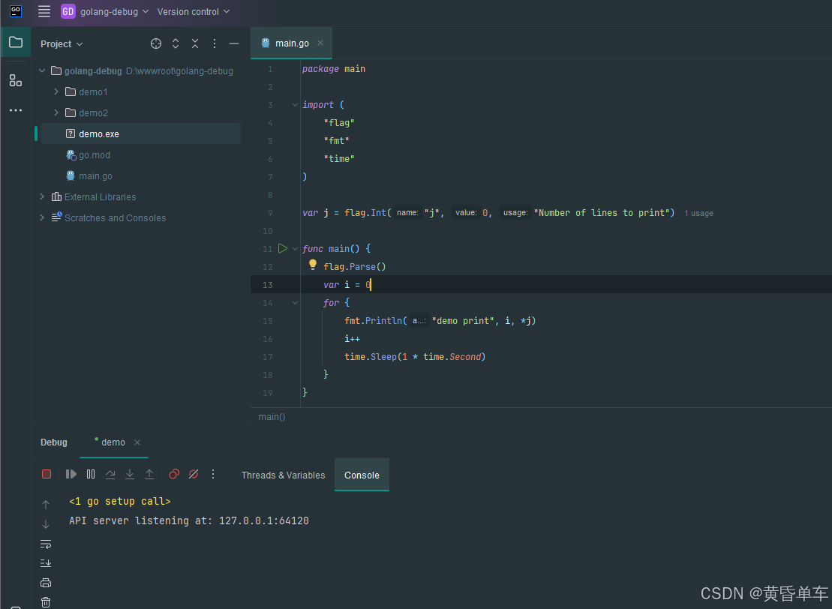Clear console with the trash icon

tap(46, 601)
